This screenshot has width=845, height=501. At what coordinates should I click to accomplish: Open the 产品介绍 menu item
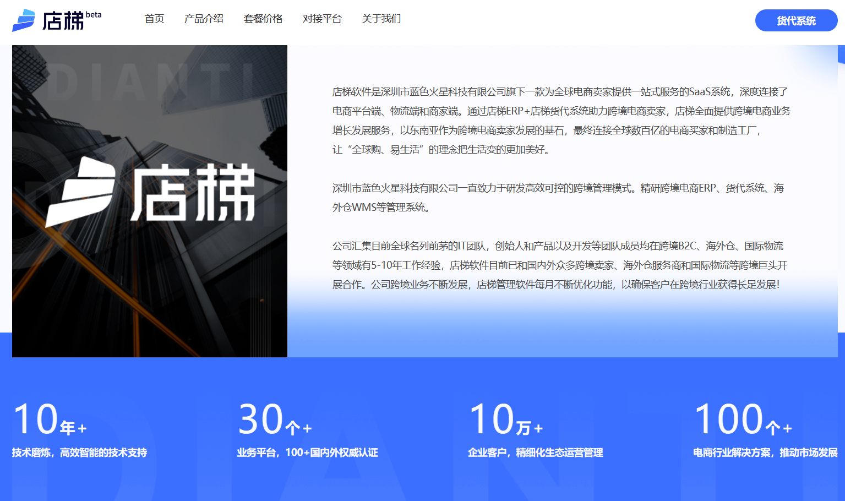(204, 19)
